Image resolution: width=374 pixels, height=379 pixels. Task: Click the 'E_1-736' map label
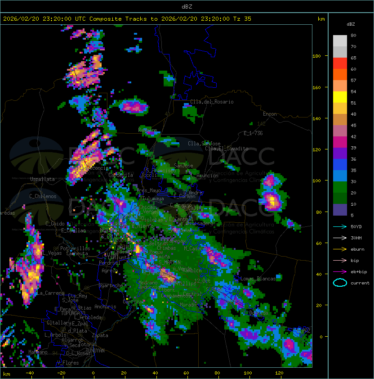pos(253,133)
